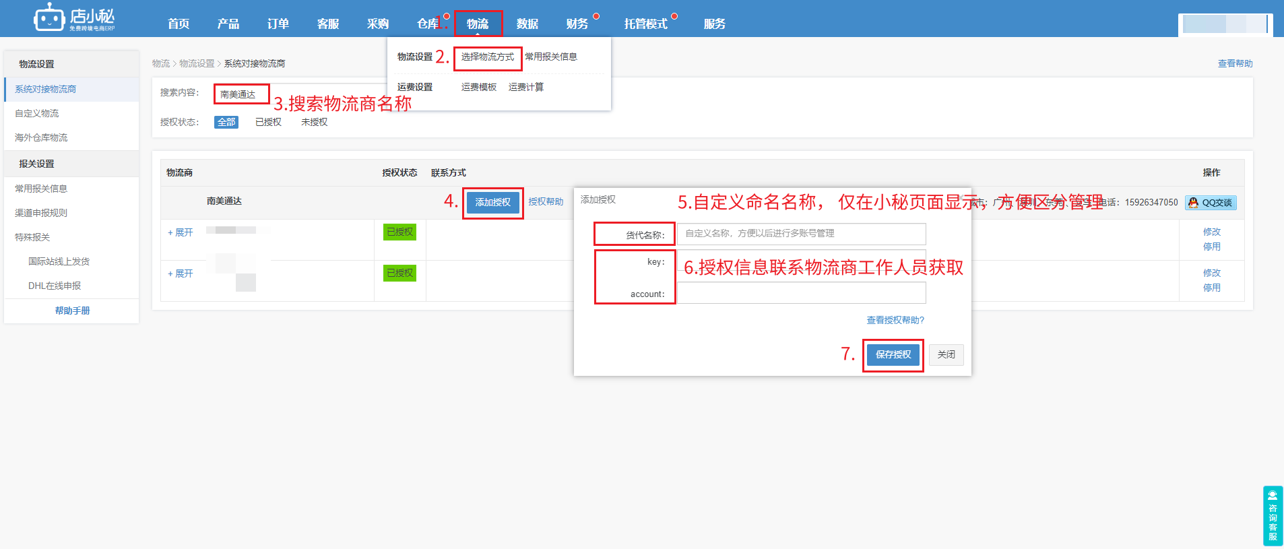Click the 保存授权 button

[x=893, y=355]
